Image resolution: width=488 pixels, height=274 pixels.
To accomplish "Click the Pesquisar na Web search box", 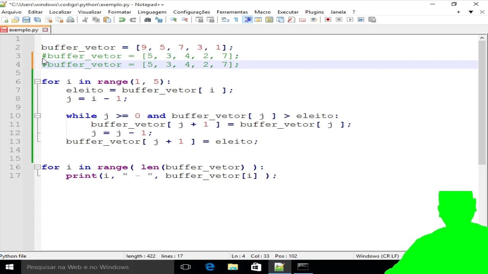I will (76, 267).
